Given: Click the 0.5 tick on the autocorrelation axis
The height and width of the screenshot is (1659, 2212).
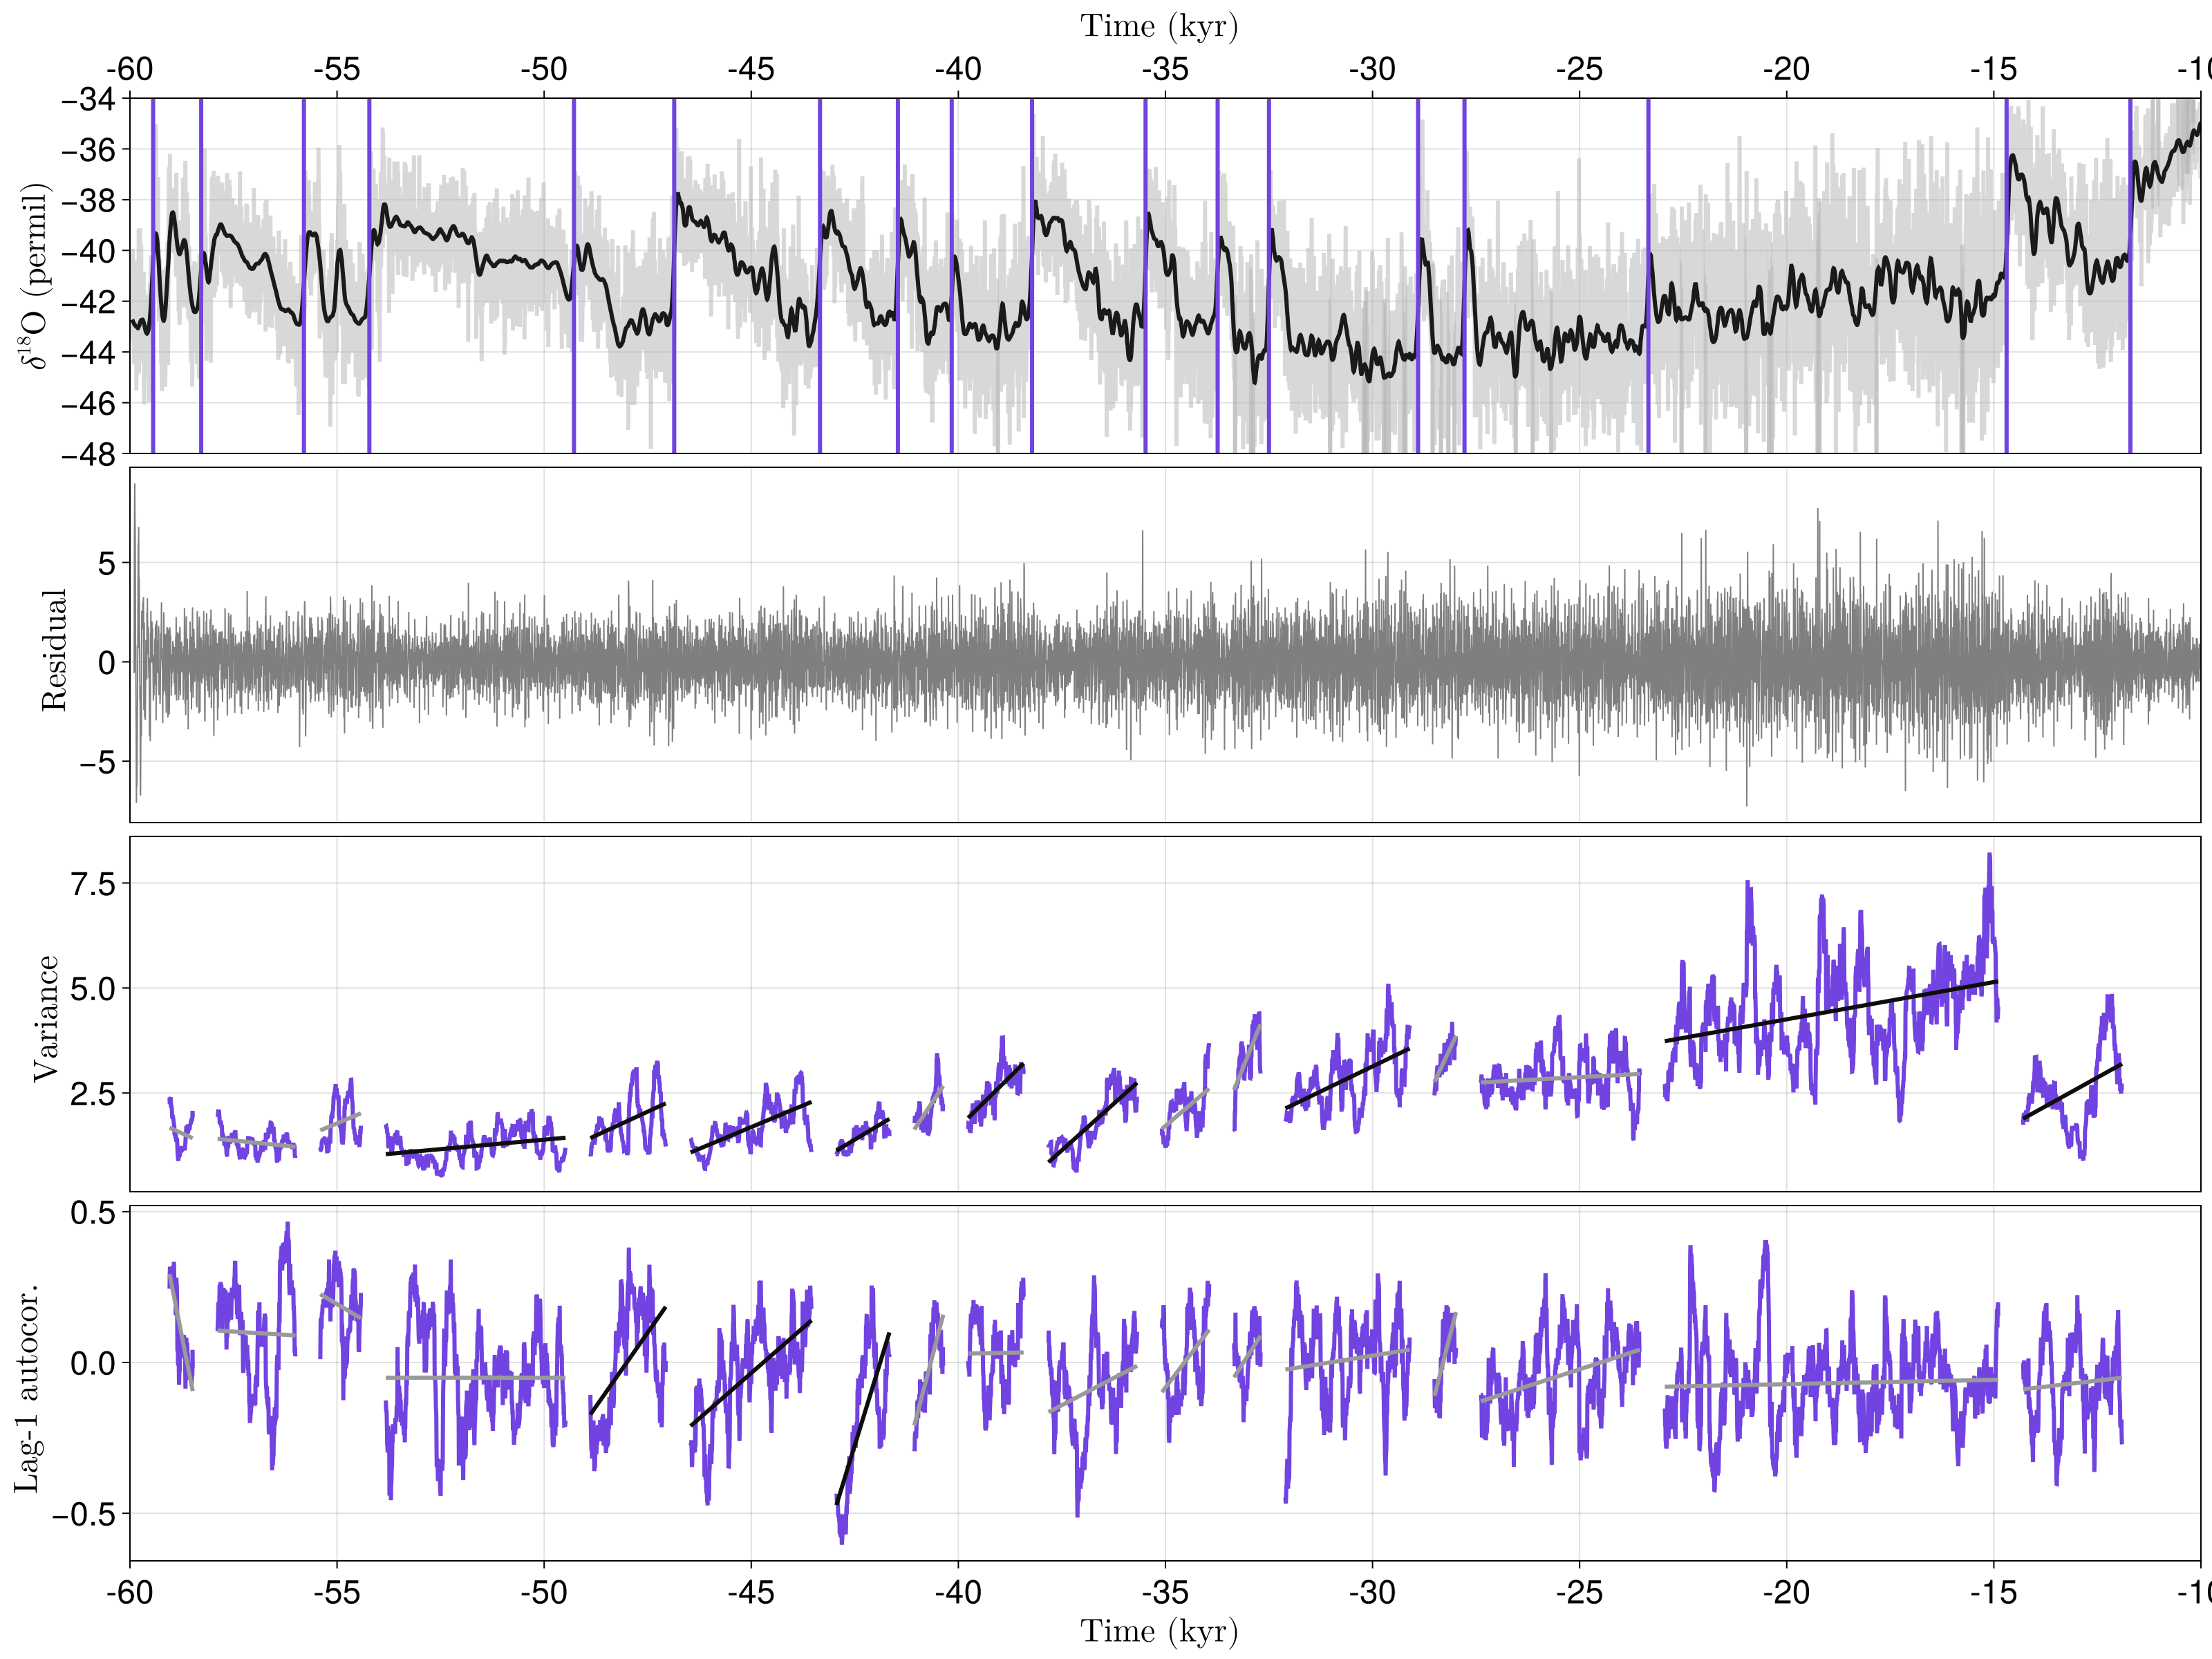Looking at the screenshot, I should tap(92, 1213).
